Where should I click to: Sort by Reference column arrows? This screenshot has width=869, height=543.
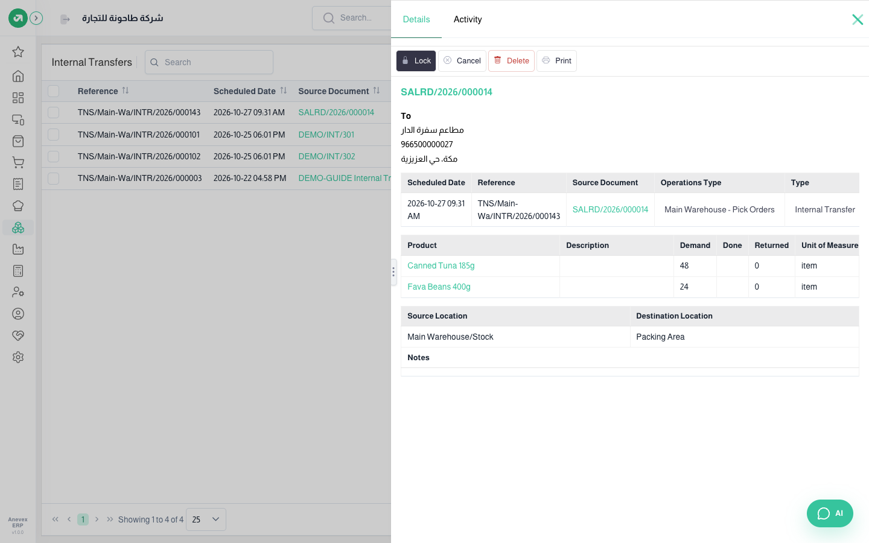click(126, 91)
